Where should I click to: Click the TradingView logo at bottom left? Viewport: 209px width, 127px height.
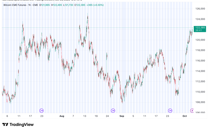(x=18, y=124)
